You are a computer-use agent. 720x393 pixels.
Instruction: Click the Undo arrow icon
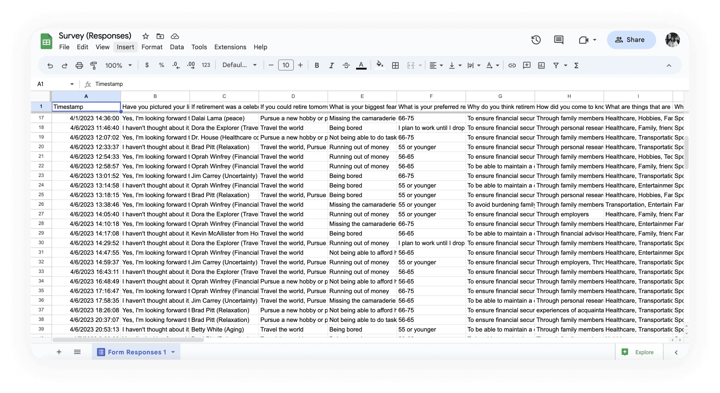[50, 66]
